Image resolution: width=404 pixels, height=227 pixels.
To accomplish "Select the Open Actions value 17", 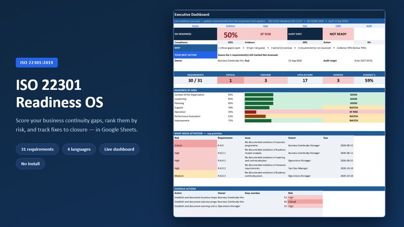I will (305, 81).
